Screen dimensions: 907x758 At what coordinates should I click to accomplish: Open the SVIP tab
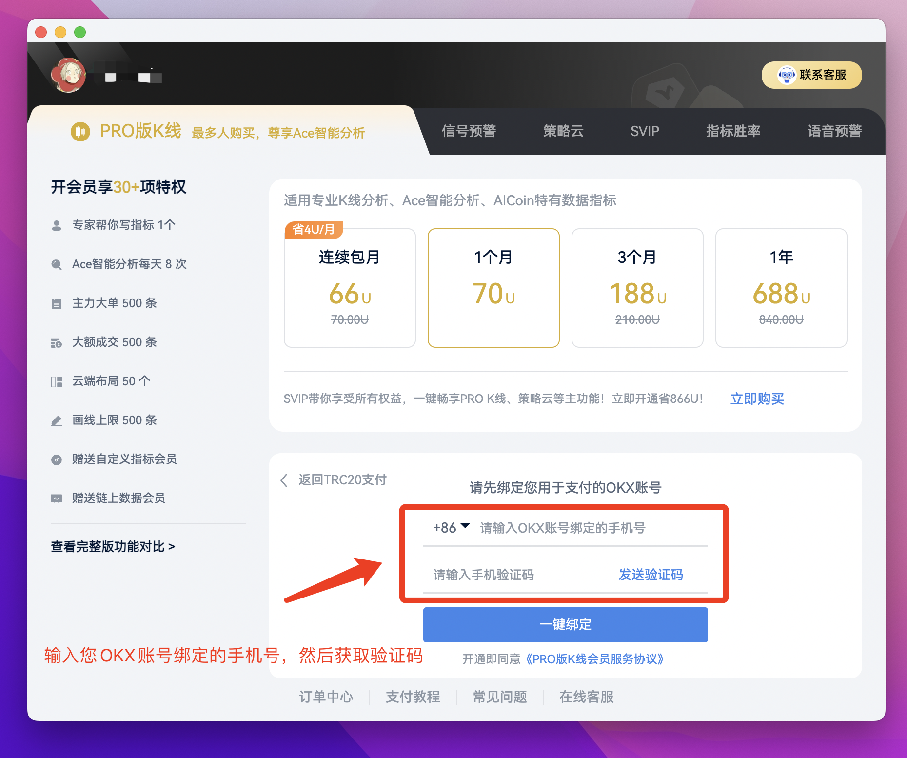coord(645,131)
